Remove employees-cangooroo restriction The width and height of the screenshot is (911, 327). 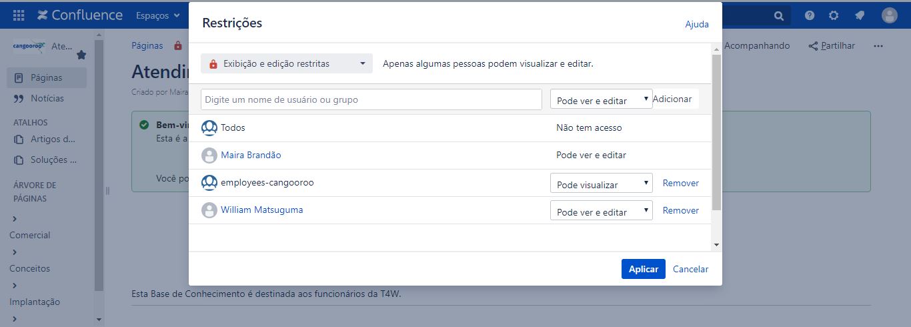tap(681, 183)
